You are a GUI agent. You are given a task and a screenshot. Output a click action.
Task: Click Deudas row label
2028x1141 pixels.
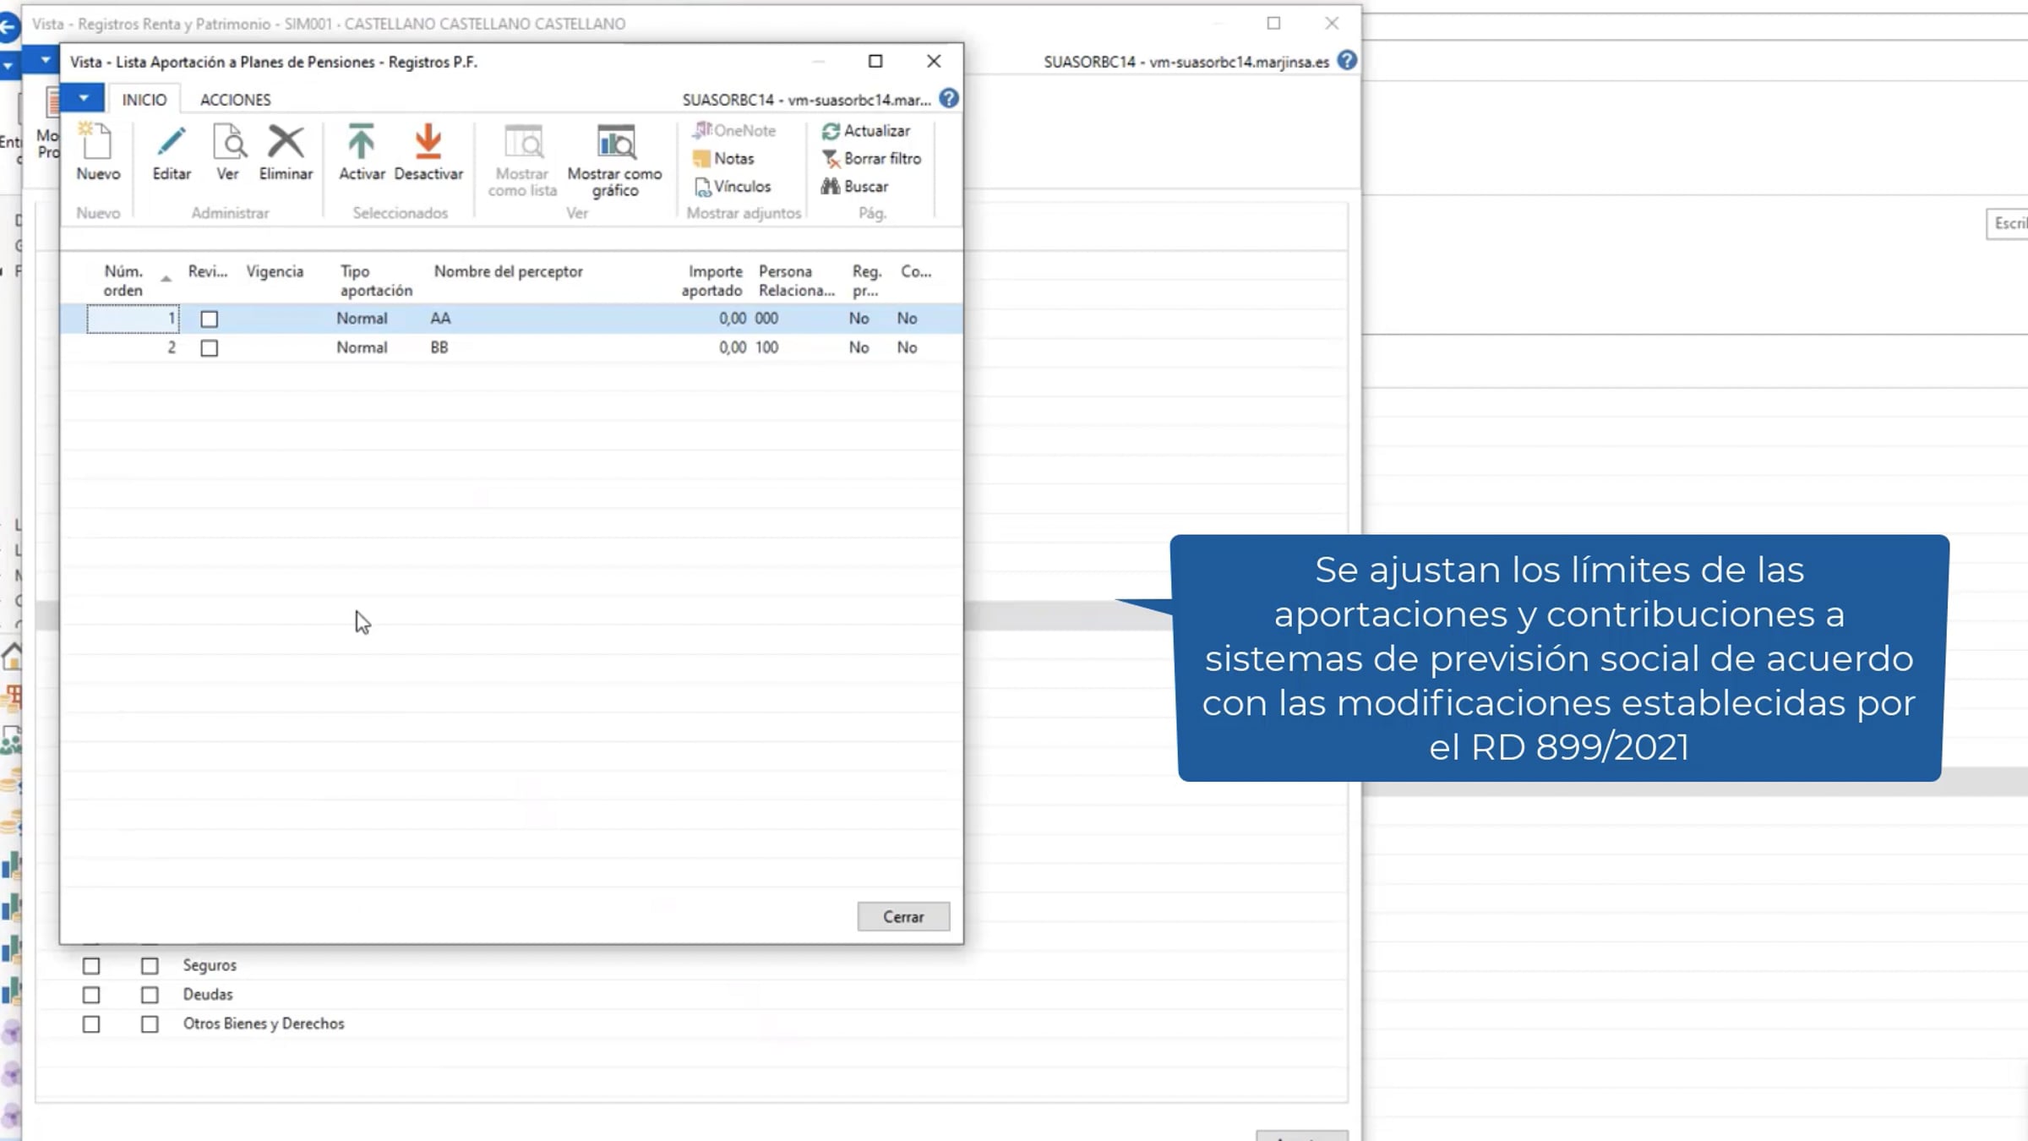click(x=208, y=995)
